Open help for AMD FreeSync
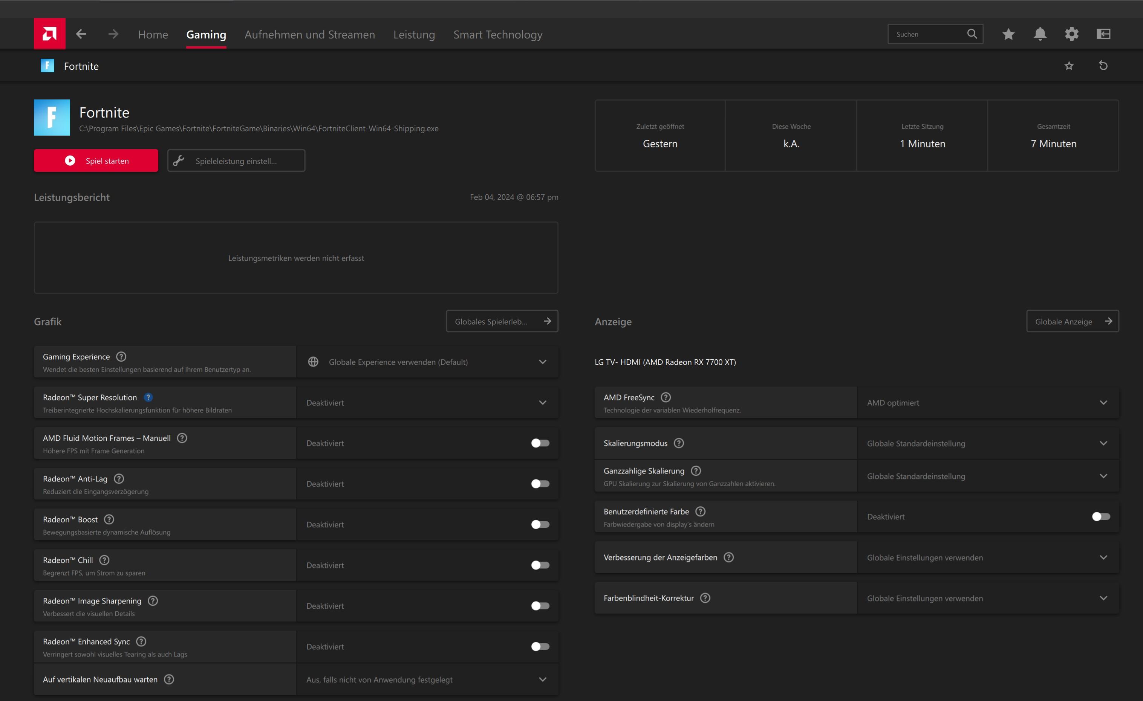Viewport: 1143px width, 701px height. pos(666,397)
